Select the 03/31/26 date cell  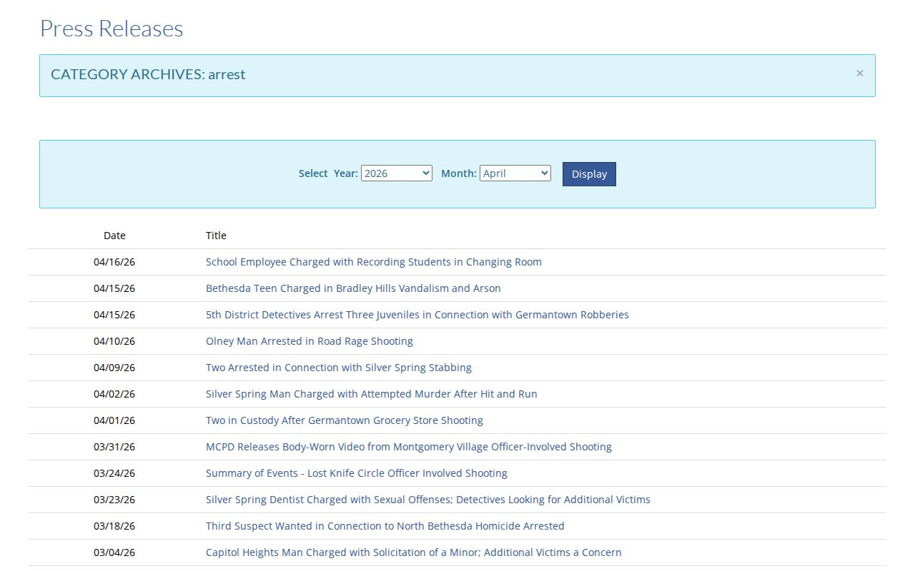point(114,447)
